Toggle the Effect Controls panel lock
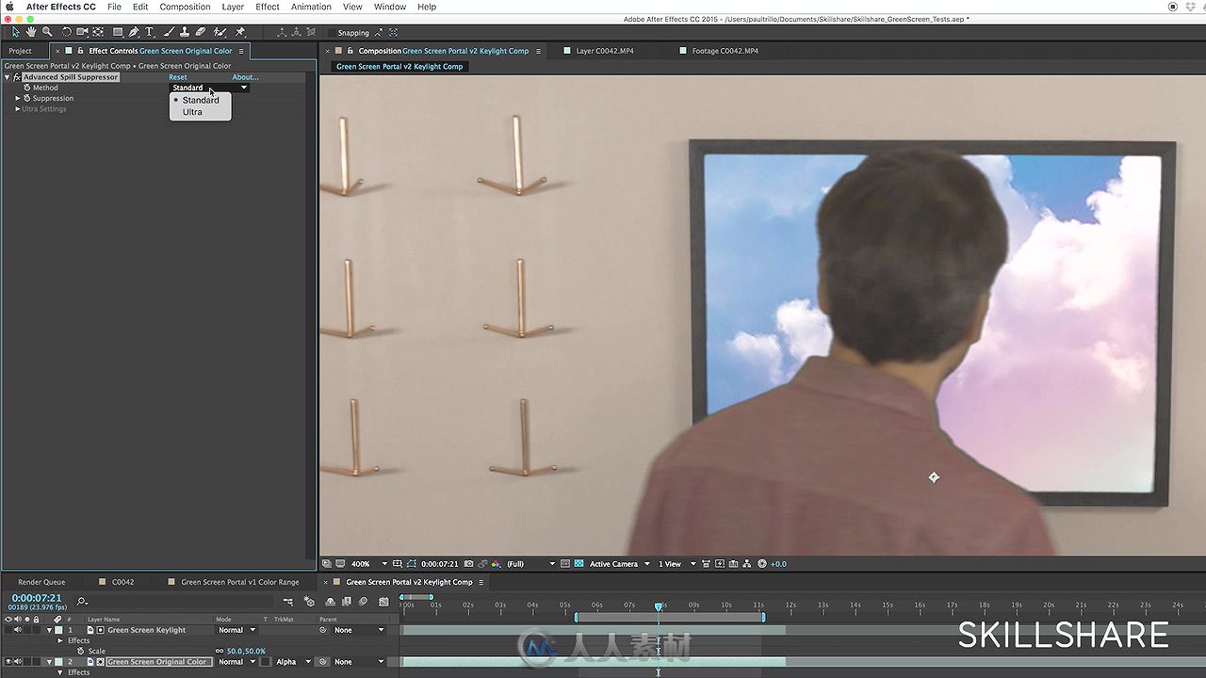 (x=80, y=51)
